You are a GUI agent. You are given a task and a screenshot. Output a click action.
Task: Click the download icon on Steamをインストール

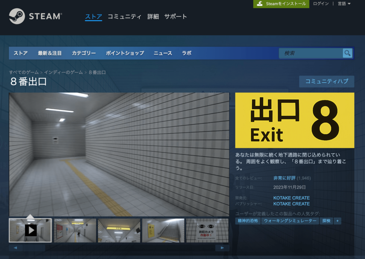click(x=260, y=4)
